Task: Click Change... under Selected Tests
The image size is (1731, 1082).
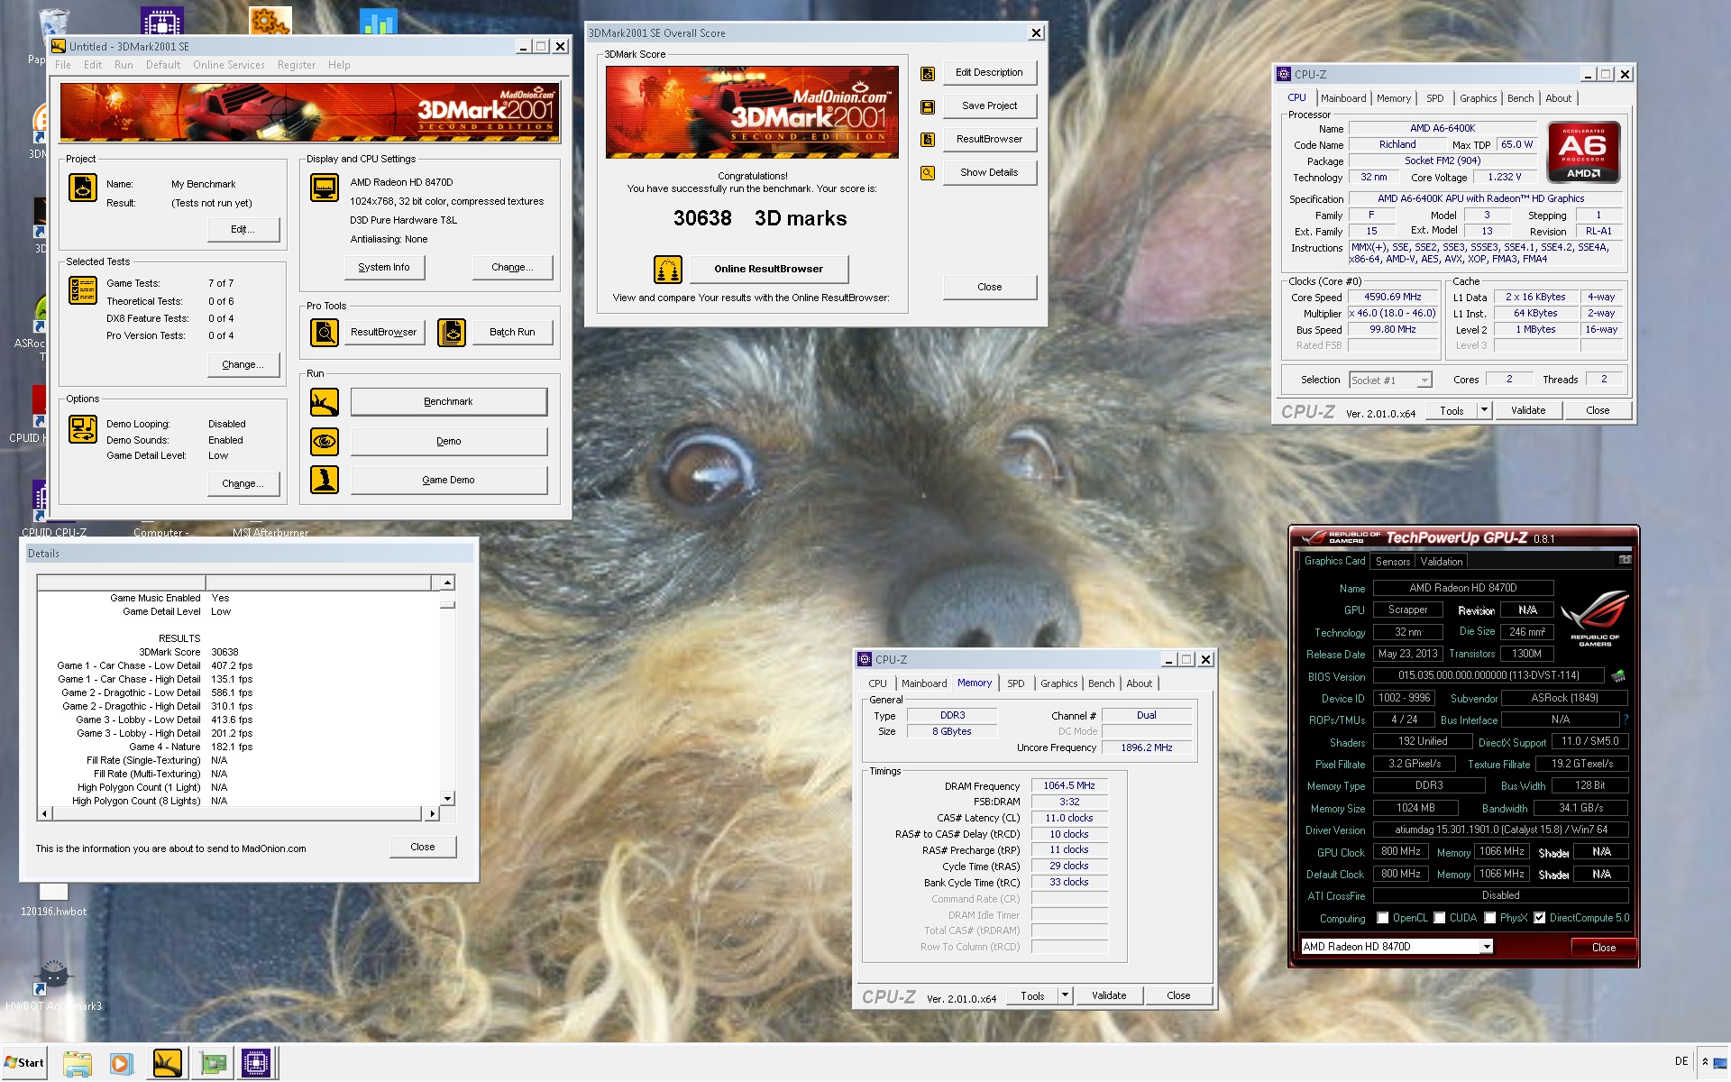Action: [243, 364]
